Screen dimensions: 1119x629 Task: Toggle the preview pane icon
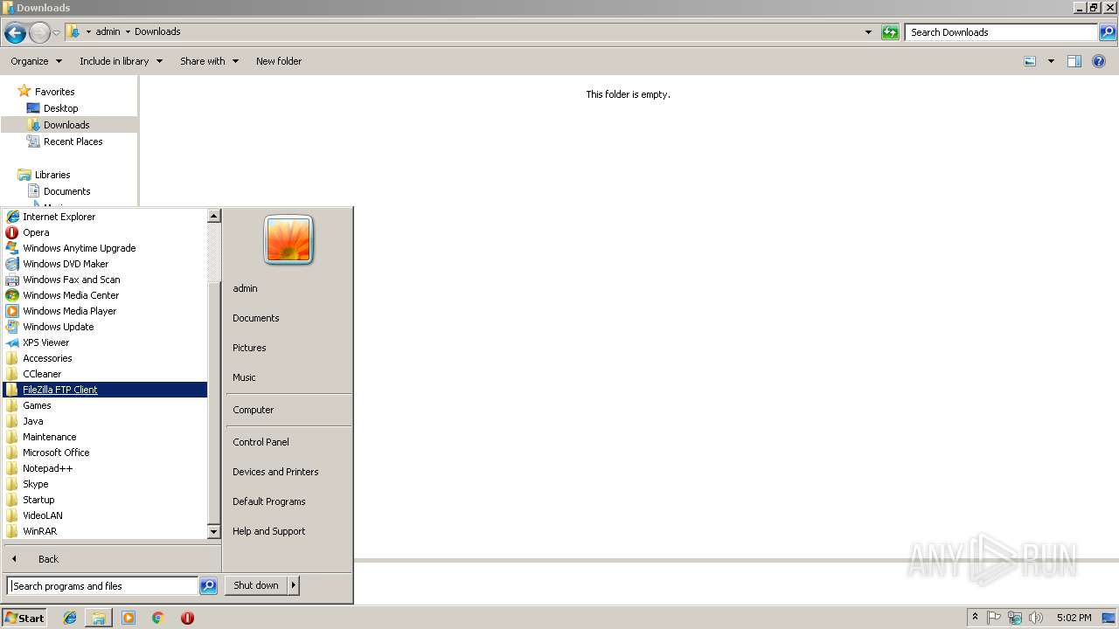[1074, 61]
